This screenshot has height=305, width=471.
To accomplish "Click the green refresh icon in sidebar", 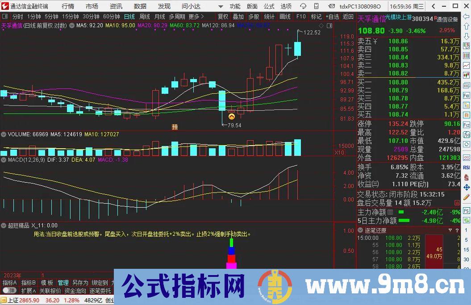I will click(x=467, y=220).
